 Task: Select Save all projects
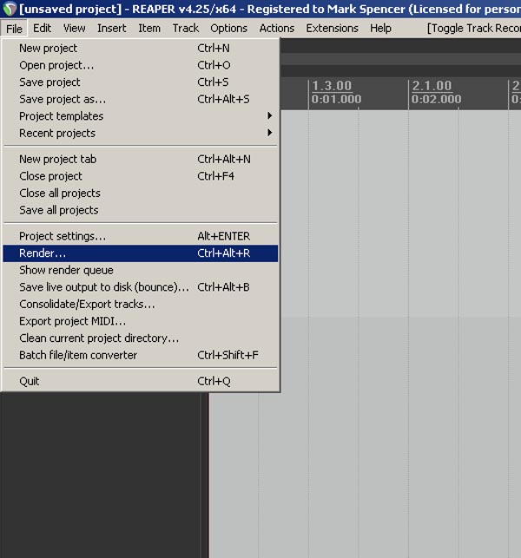pos(141,210)
